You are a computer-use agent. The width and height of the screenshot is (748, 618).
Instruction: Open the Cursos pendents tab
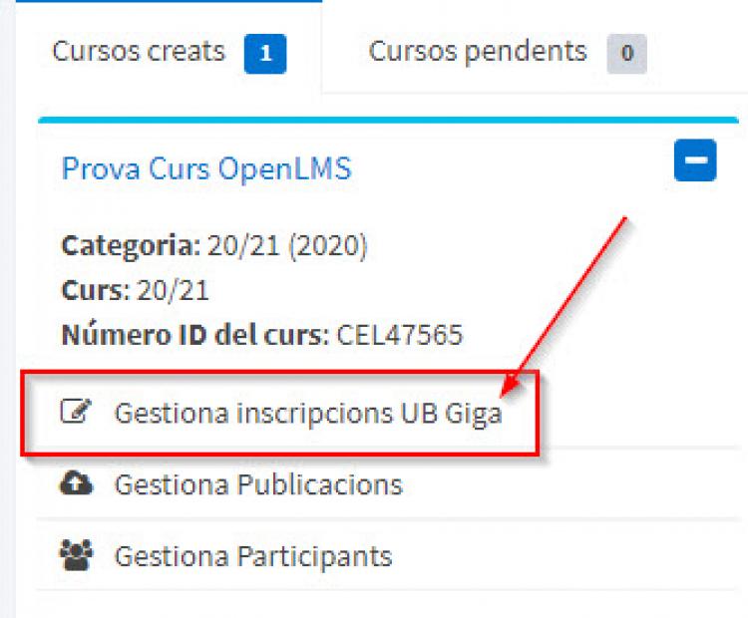[478, 51]
